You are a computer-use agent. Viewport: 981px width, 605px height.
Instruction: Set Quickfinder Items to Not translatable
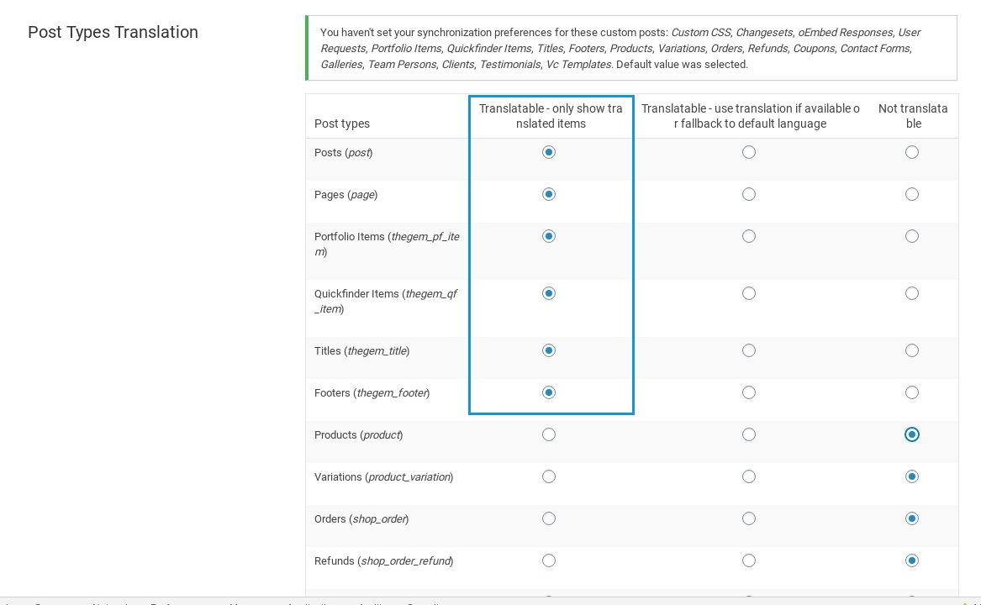912,293
